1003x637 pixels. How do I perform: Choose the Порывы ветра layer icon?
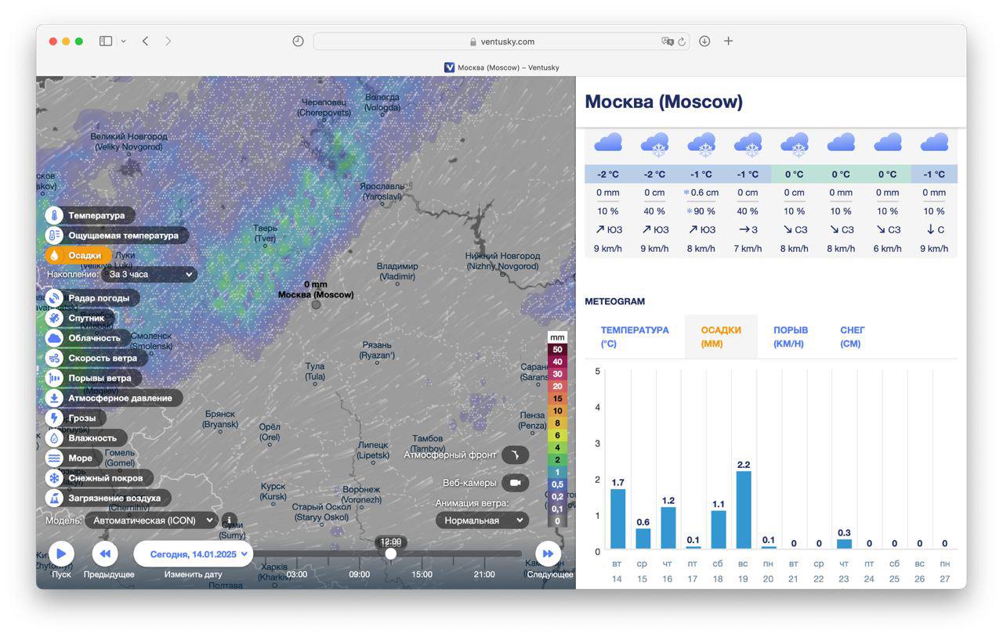[53, 378]
